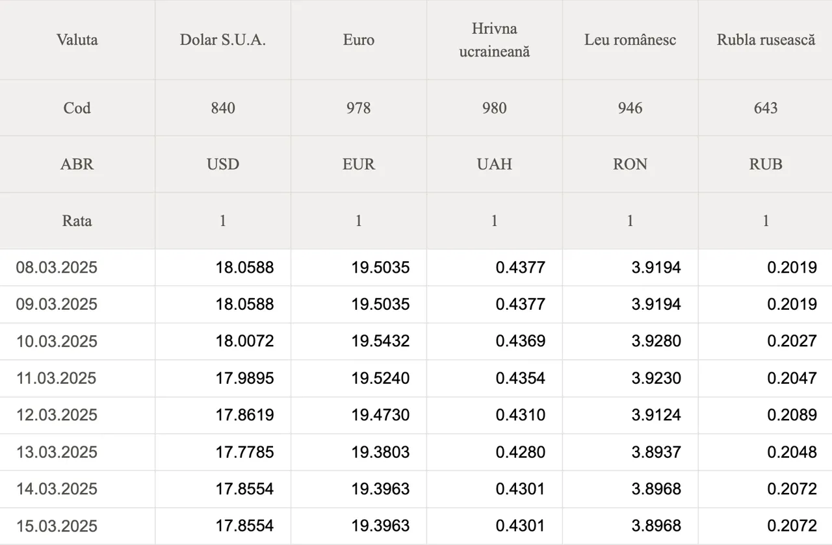The height and width of the screenshot is (545, 832).
Task: Select the RUB abbreviation cell
Action: (x=766, y=164)
